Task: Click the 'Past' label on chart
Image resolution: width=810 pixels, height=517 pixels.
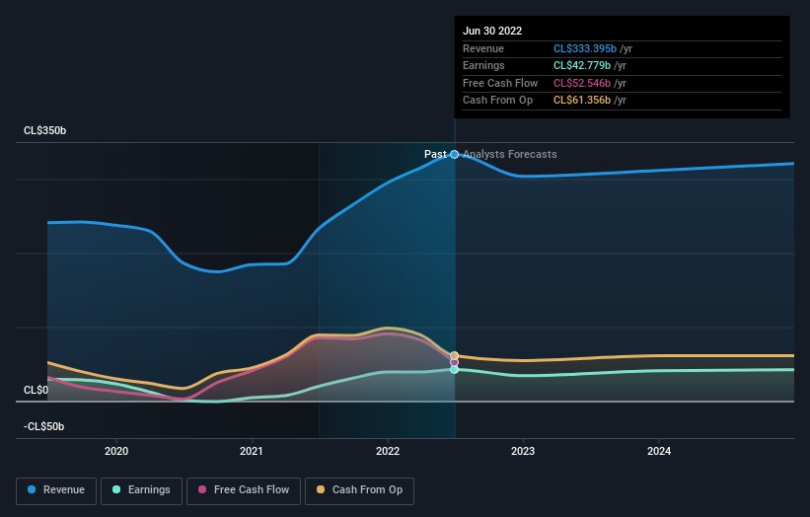Action: [x=435, y=154]
